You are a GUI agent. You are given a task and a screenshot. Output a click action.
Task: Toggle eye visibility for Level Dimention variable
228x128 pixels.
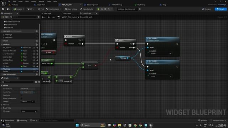point(37,54)
